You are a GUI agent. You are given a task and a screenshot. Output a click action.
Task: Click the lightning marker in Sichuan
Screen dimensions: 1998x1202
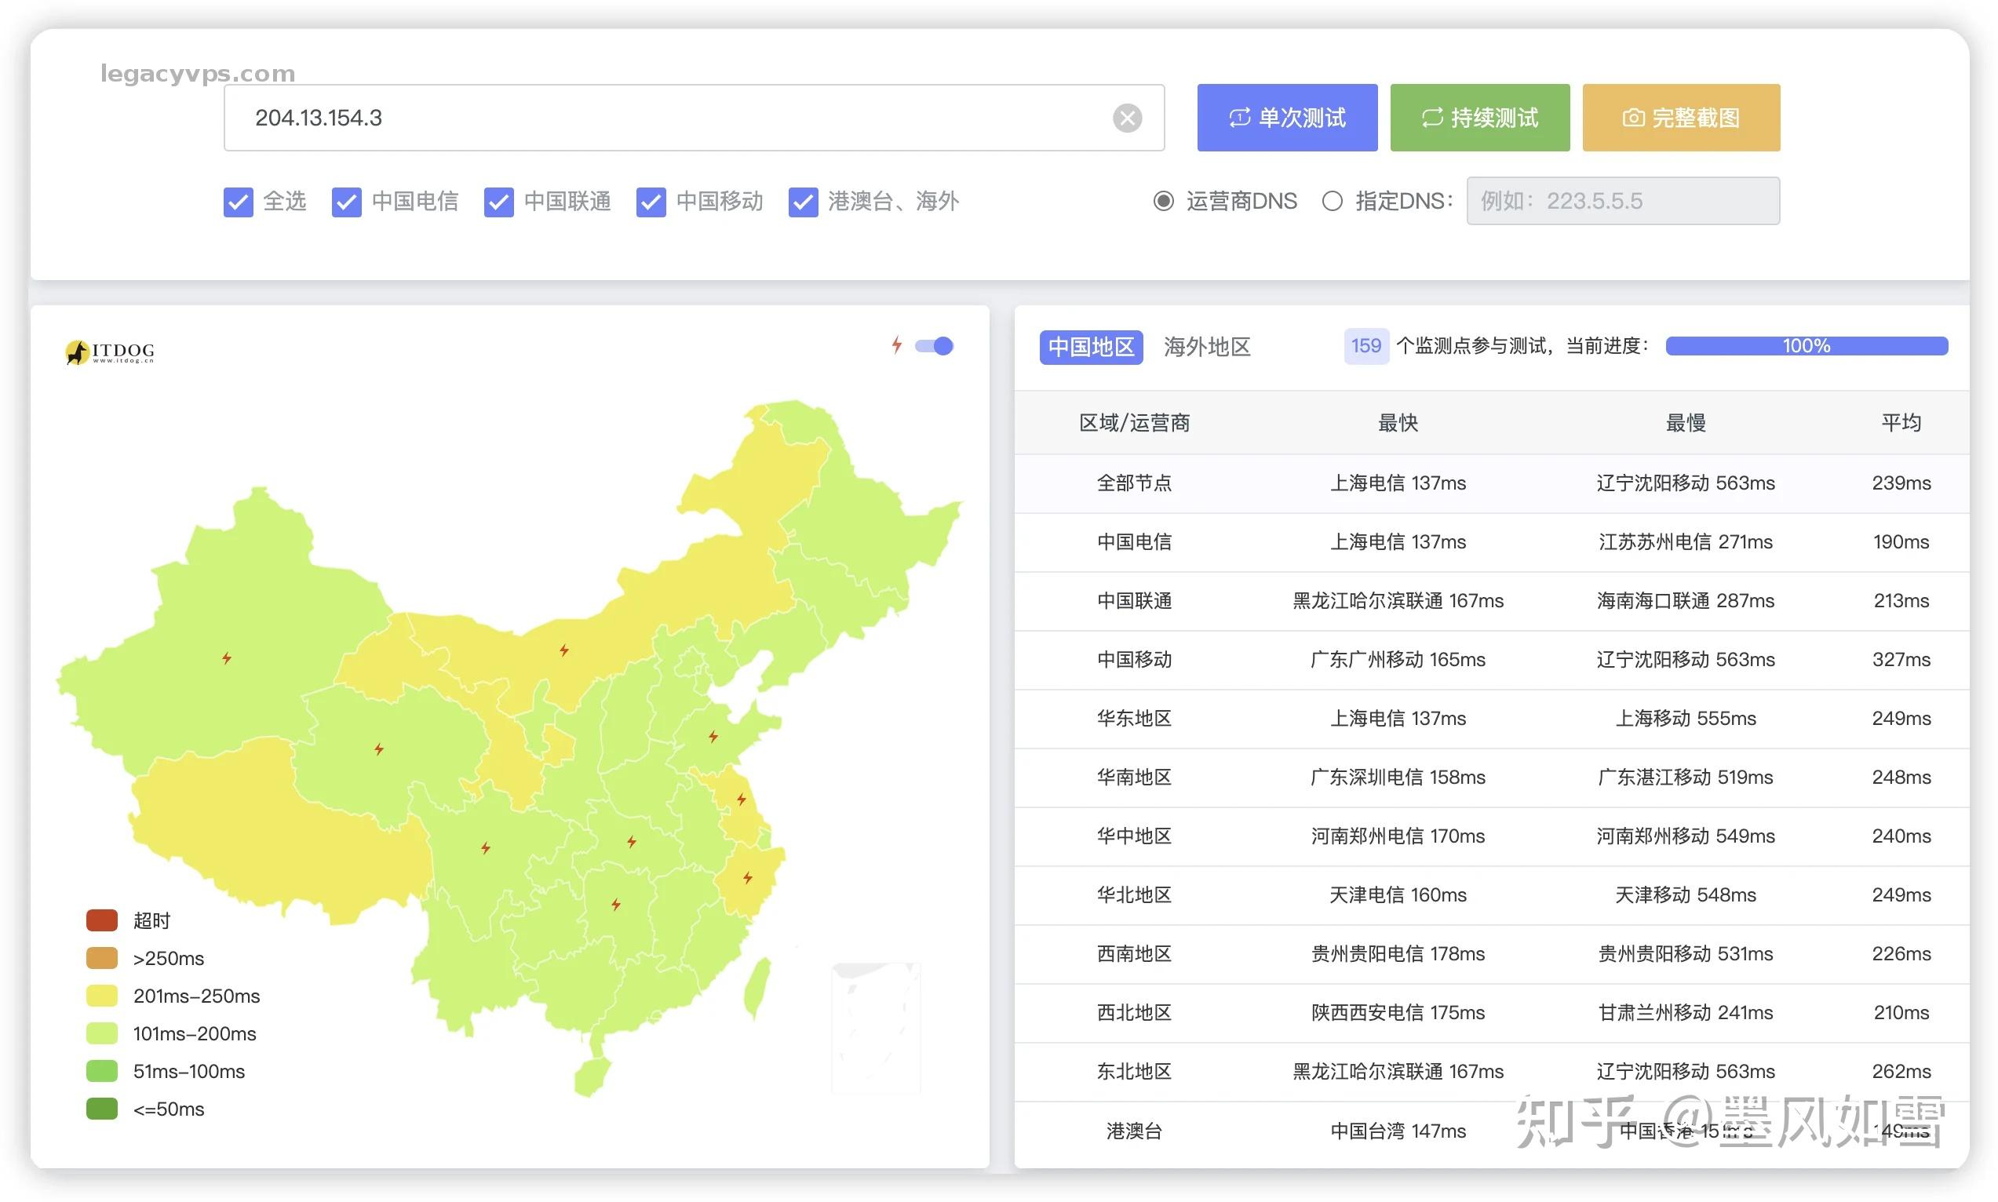click(x=485, y=848)
